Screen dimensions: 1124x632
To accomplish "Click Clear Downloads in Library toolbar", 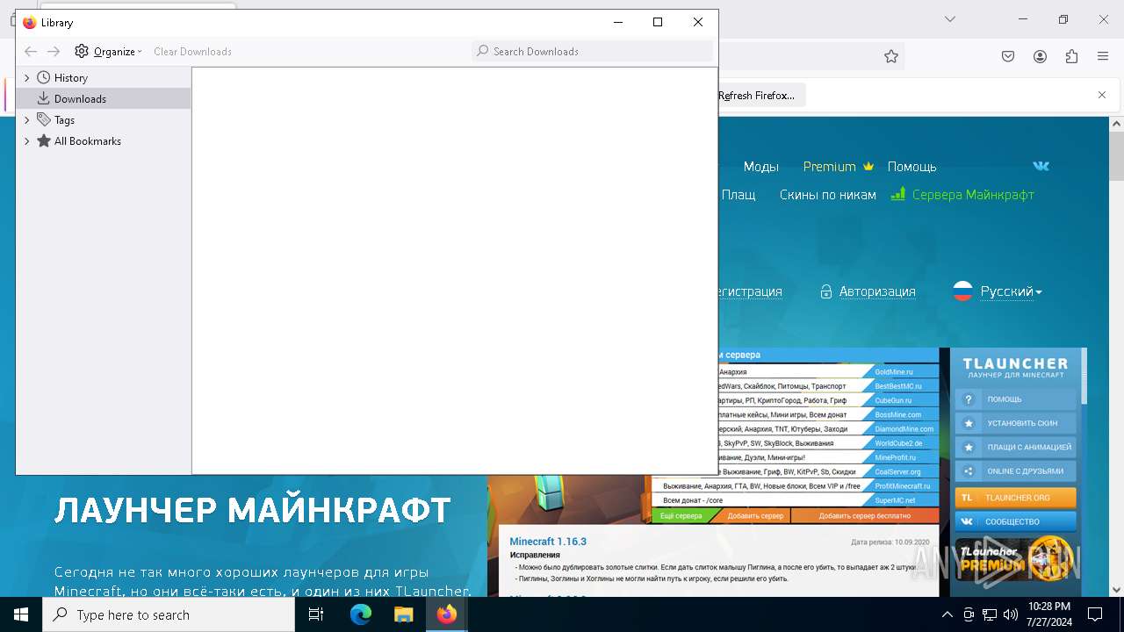I will point(192,52).
